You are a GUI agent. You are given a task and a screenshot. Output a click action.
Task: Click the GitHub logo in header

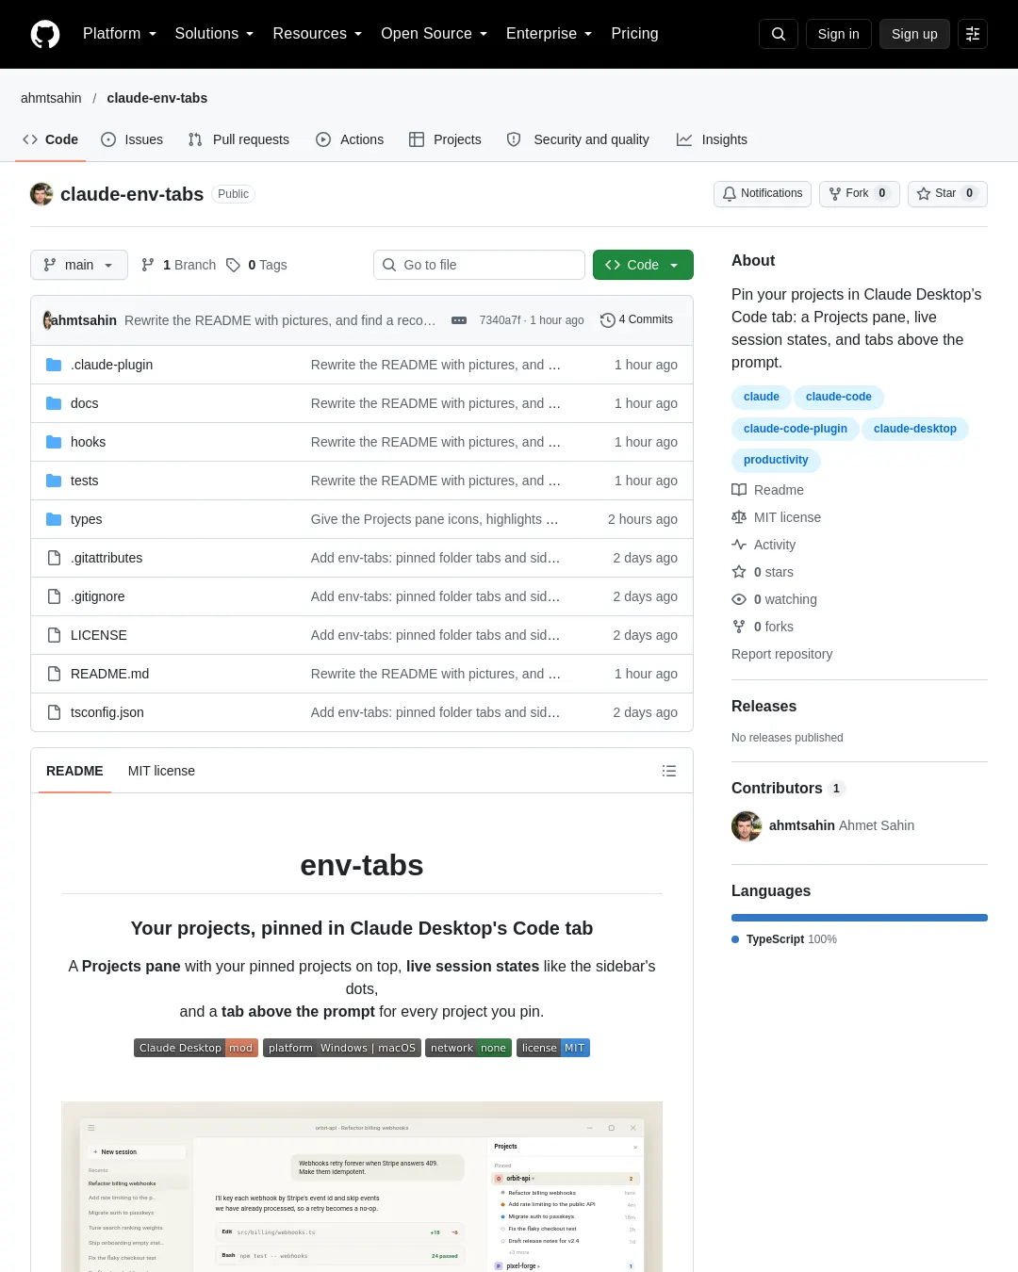pyautogui.click(x=45, y=34)
